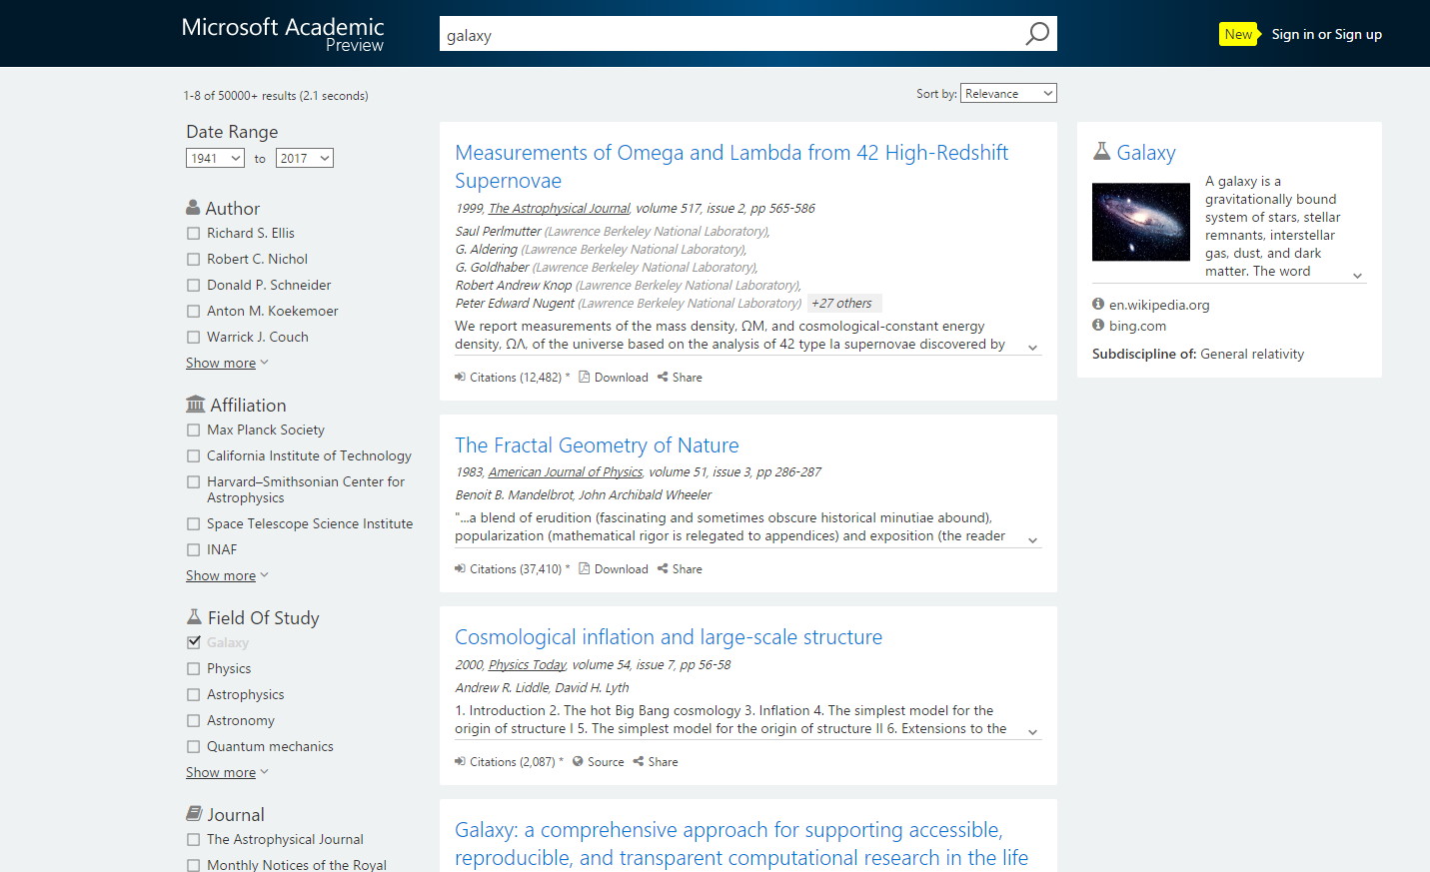Click the info icon beside bing.com

pos(1098,326)
